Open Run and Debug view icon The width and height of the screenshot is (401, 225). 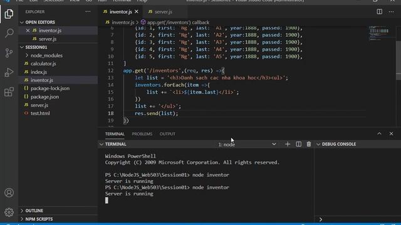[x=9, y=72]
